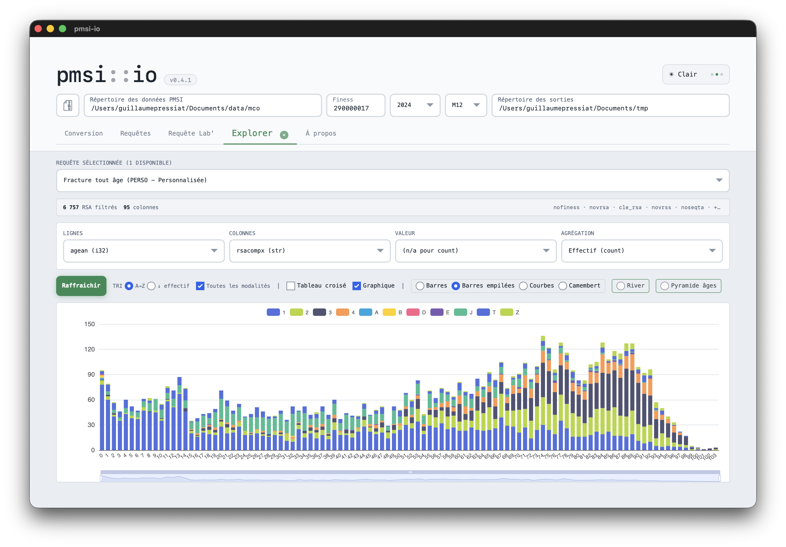The width and height of the screenshot is (786, 547).
Task: Toggle legend series E purple swatch
Action: (x=437, y=312)
